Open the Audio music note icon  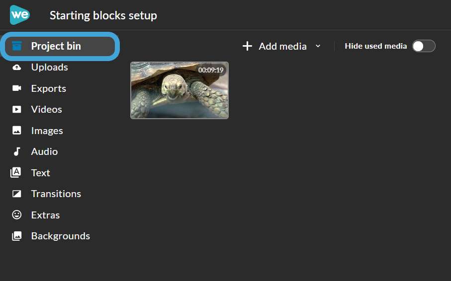tap(17, 151)
